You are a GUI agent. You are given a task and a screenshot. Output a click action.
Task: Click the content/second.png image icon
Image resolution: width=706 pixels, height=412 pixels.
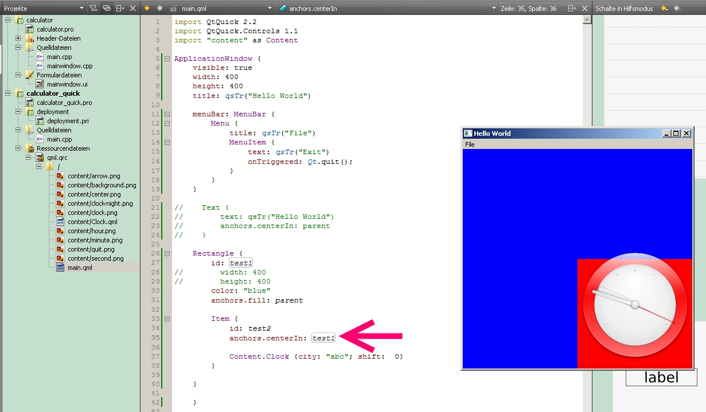tap(60, 258)
